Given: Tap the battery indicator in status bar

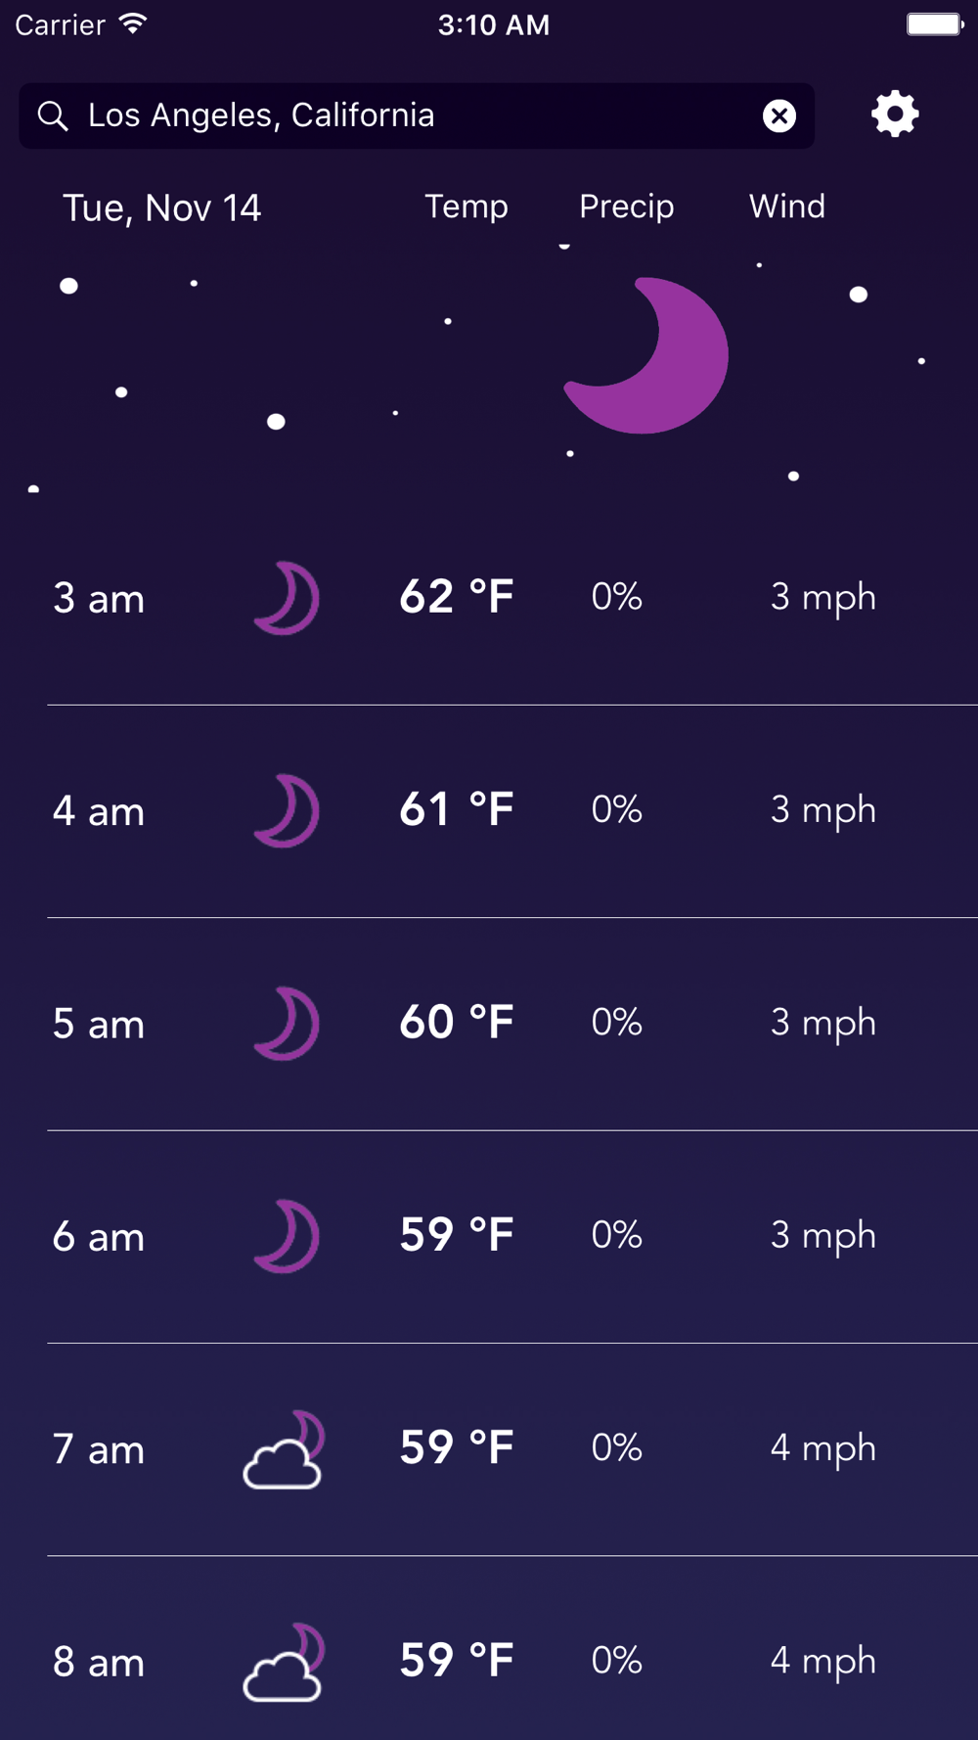Looking at the screenshot, I should click(934, 24).
